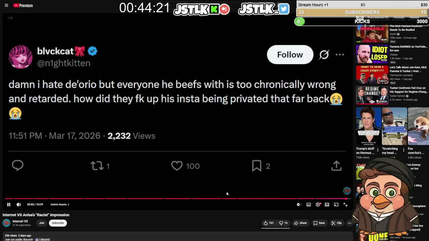Open the YouTube hamburger guide menu
This screenshot has height=241, width=429.
tap(6, 5)
